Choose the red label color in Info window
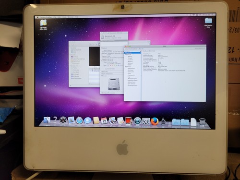Image resolution: width=240 pixels, height=180 pixels. tap(110, 65)
